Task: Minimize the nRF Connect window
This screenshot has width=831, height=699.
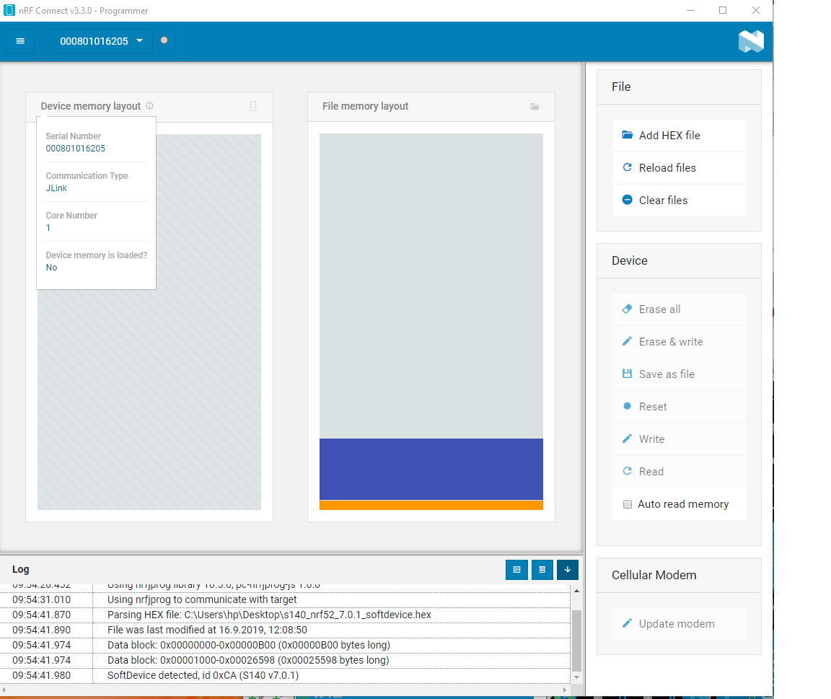Action: point(690,10)
